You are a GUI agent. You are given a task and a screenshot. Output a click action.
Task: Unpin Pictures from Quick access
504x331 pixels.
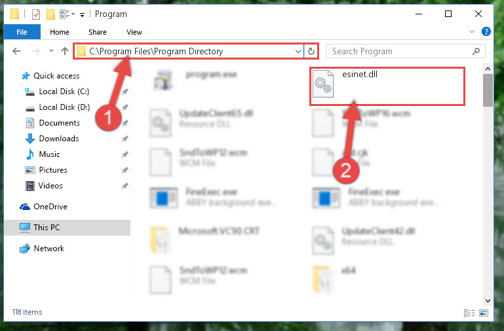click(125, 170)
